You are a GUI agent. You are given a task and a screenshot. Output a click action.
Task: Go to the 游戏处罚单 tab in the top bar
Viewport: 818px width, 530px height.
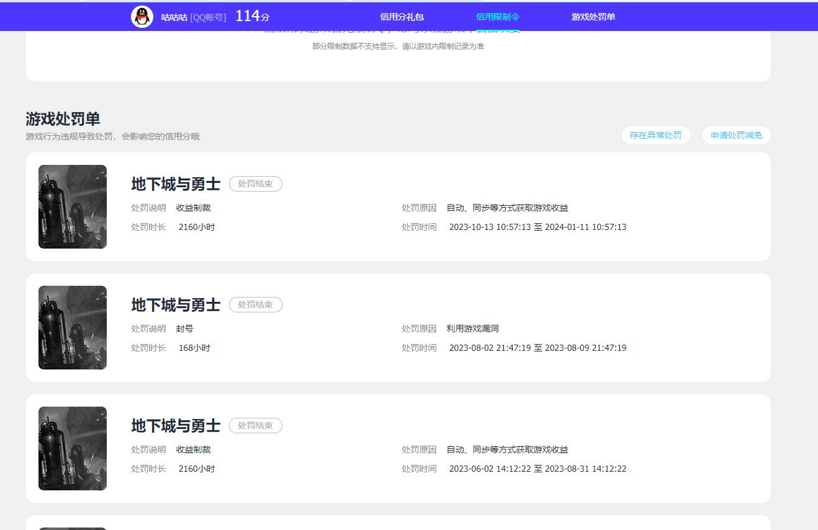[x=593, y=17]
